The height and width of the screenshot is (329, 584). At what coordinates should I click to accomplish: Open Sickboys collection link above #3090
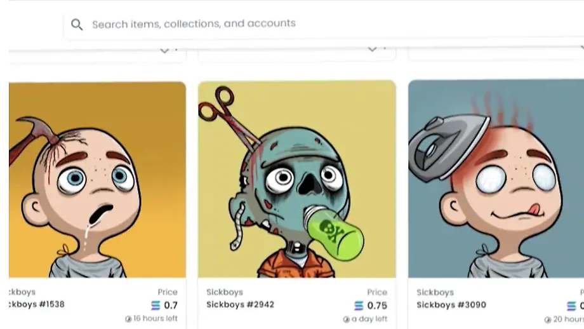pos(435,292)
